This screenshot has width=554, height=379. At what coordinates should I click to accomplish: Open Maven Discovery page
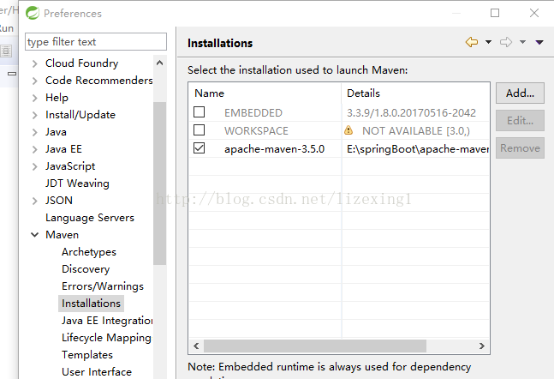pos(86,269)
